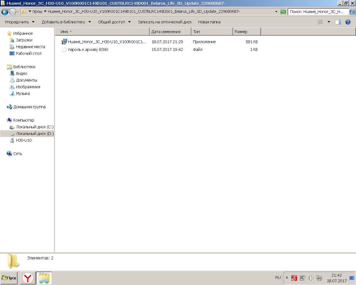Open Yandex Browser from the taskbar
The image size is (356, 285).
coord(28,278)
